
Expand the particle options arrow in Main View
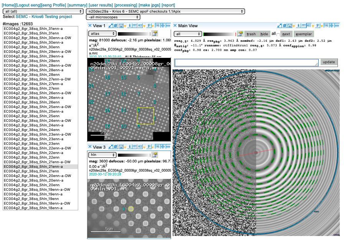[322, 26]
